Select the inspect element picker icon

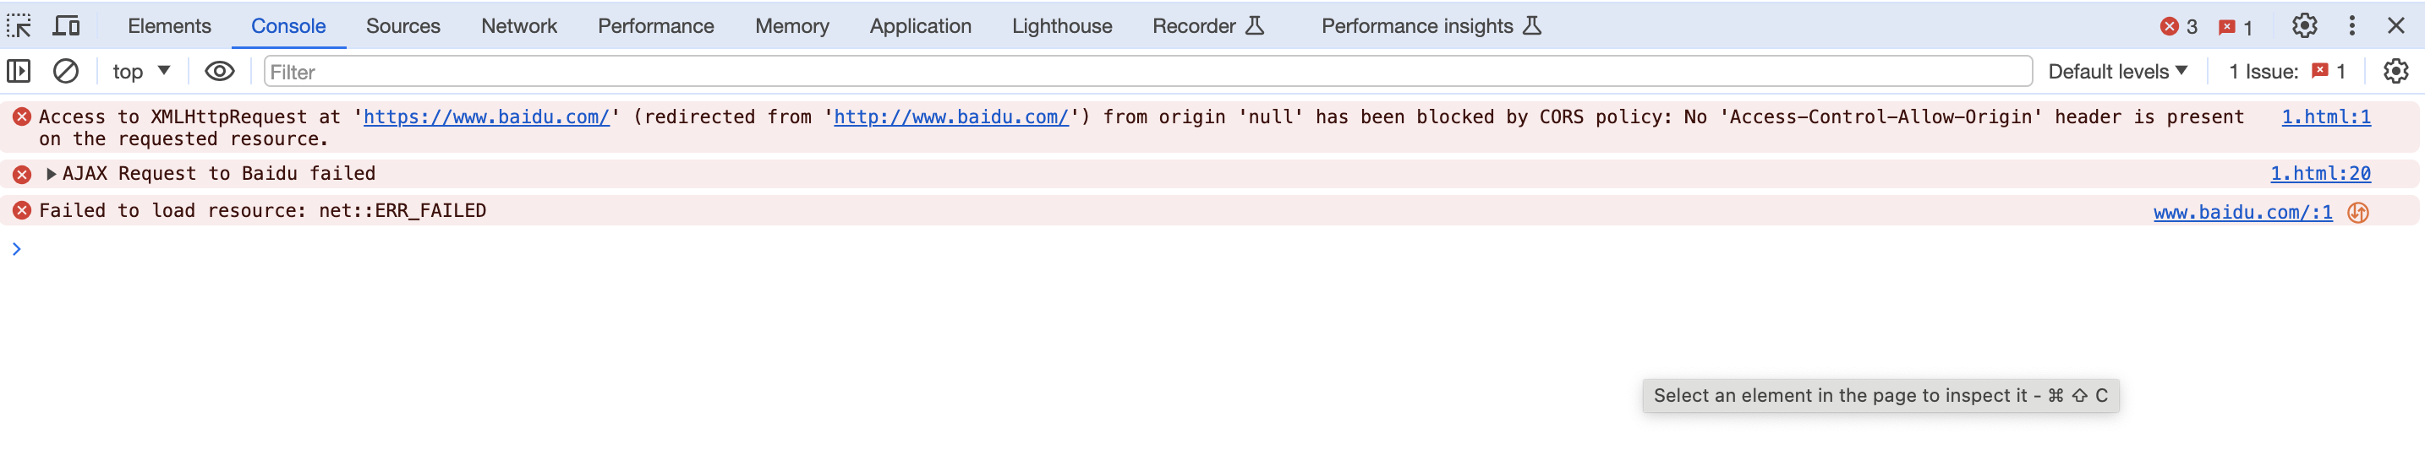click(x=19, y=25)
